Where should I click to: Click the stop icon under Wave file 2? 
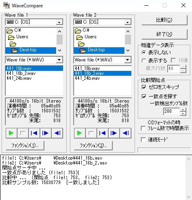click(x=91, y=133)
